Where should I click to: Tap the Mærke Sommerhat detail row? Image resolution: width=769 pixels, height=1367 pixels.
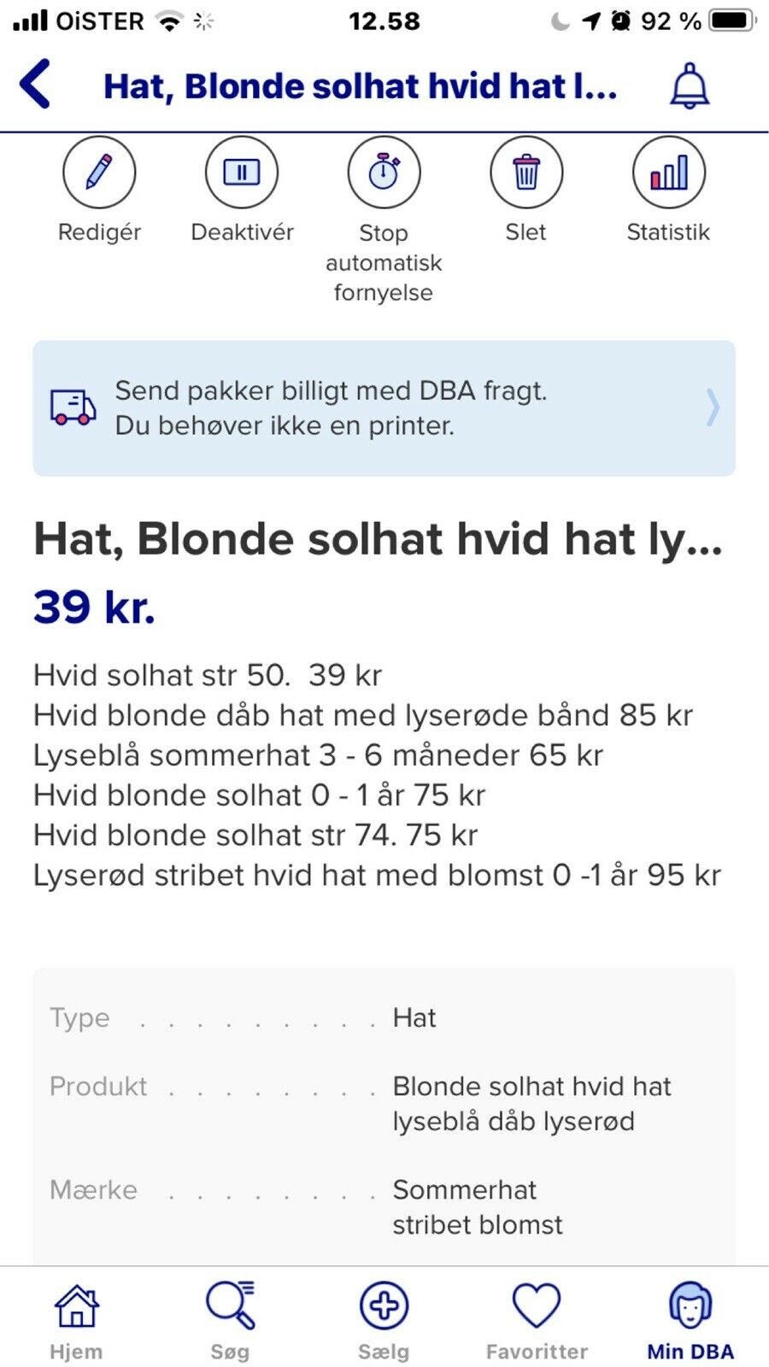(x=384, y=1206)
